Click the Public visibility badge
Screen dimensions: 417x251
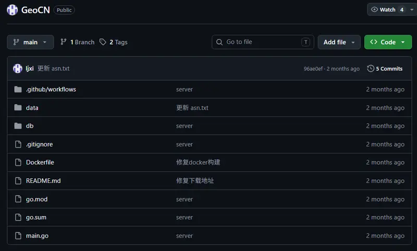click(x=64, y=10)
